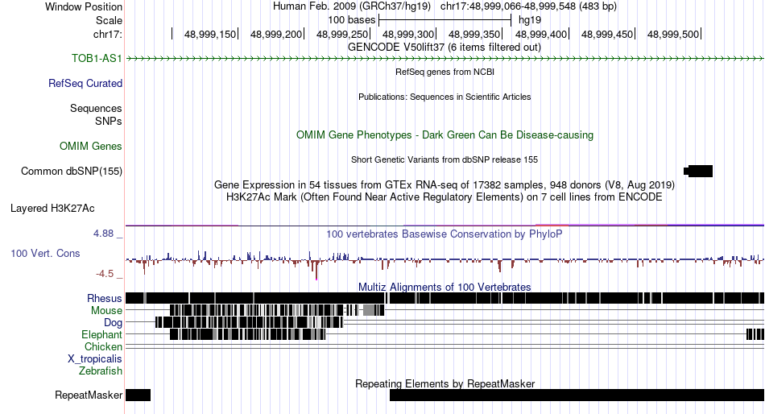The height and width of the screenshot is (414, 765).
Task: Select the Zebrafish alignment row label
Action: 101,371
